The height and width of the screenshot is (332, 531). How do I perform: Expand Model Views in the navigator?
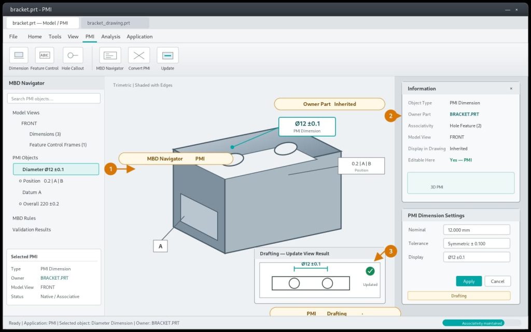26,113
